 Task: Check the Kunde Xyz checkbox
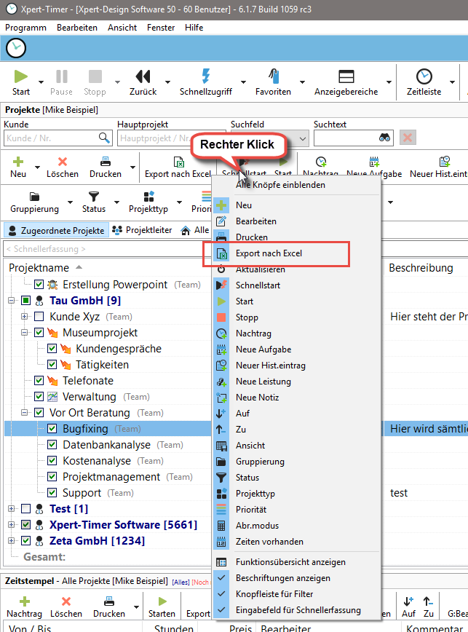point(39,317)
